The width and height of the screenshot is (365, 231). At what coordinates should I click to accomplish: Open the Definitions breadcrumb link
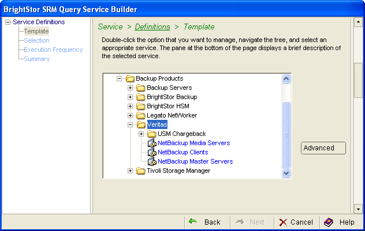pyautogui.click(x=152, y=26)
